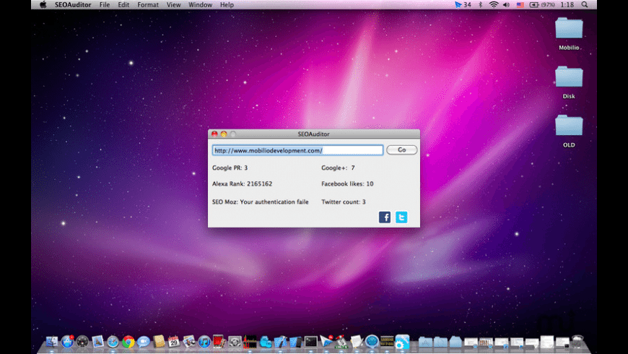Open the SEOAuditor application menu
This screenshot has width=628, height=354.
73,5
